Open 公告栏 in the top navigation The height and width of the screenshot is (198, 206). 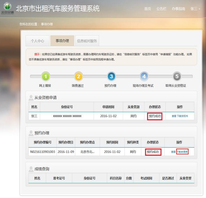point(161,9)
